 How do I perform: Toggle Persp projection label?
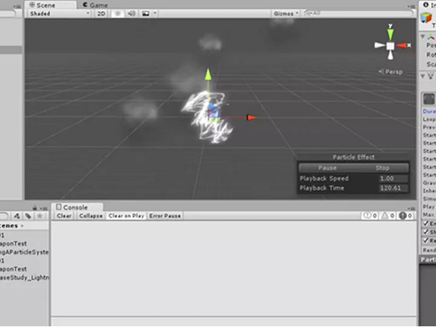(x=391, y=72)
